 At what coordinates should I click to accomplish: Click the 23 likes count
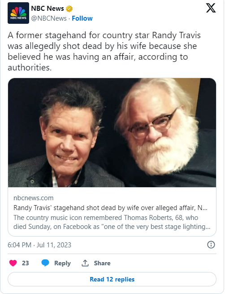coord(26,263)
